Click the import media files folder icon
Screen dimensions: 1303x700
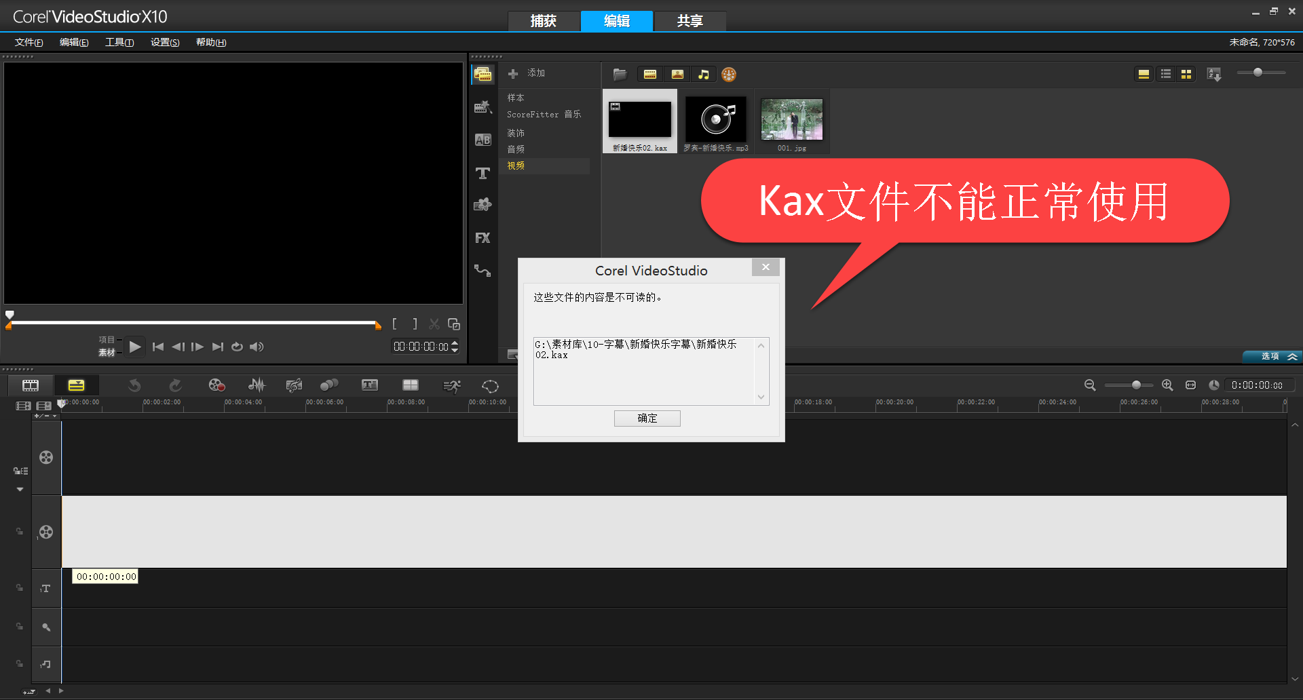tap(620, 75)
